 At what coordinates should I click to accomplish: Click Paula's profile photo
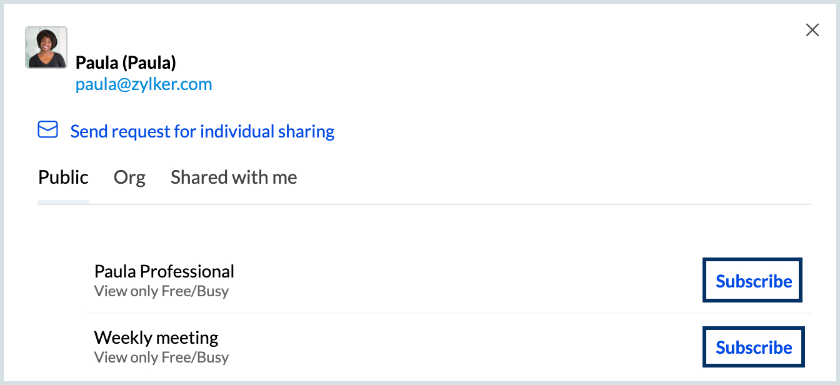point(46,47)
